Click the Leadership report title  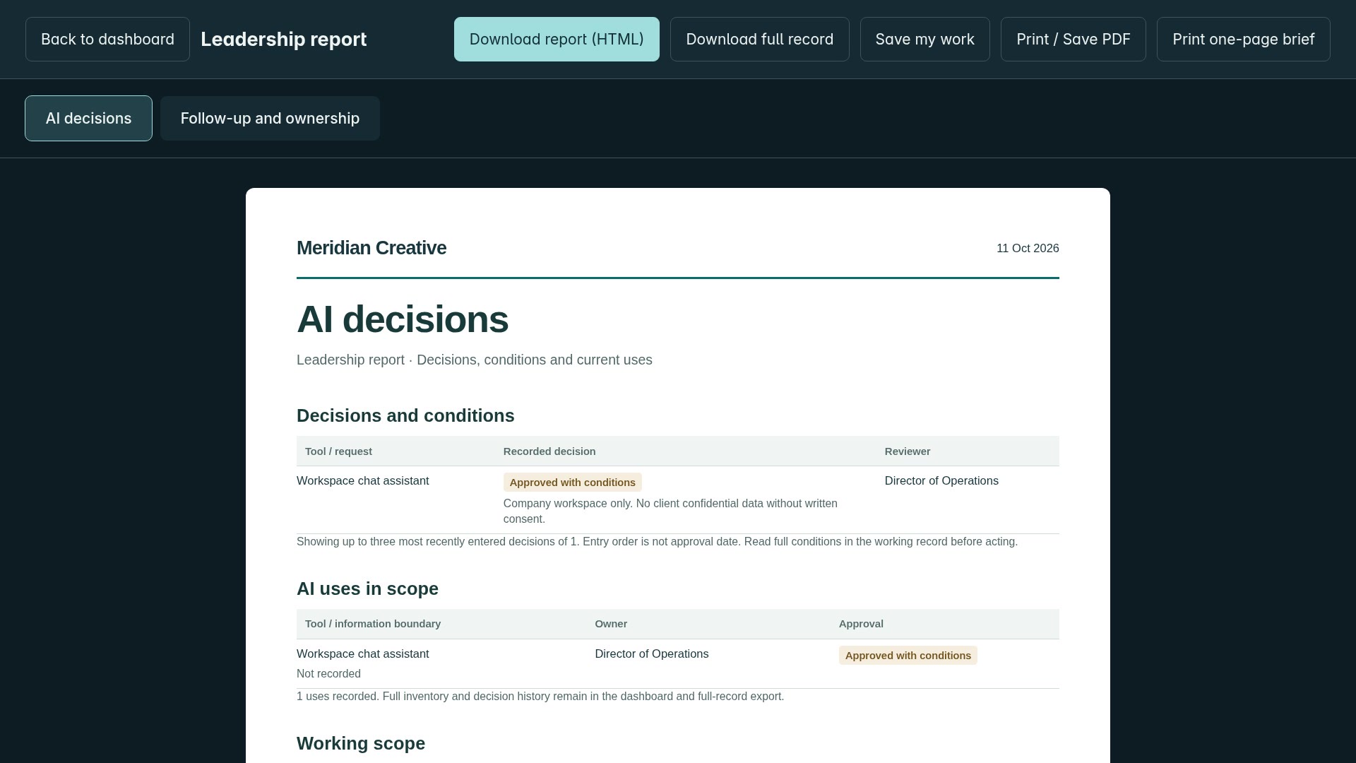pos(284,39)
